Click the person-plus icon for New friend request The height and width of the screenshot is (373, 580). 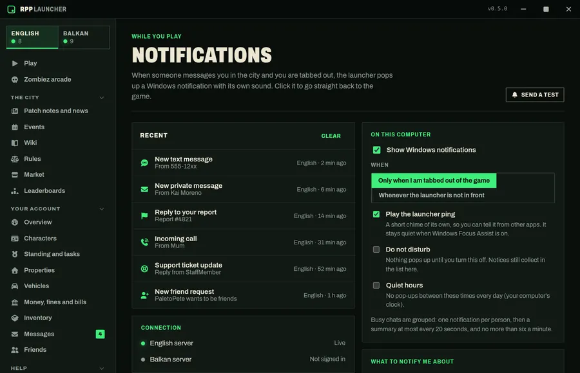point(144,295)
